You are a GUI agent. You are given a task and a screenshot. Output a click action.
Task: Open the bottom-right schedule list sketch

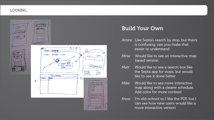click(x=95, y=94)
